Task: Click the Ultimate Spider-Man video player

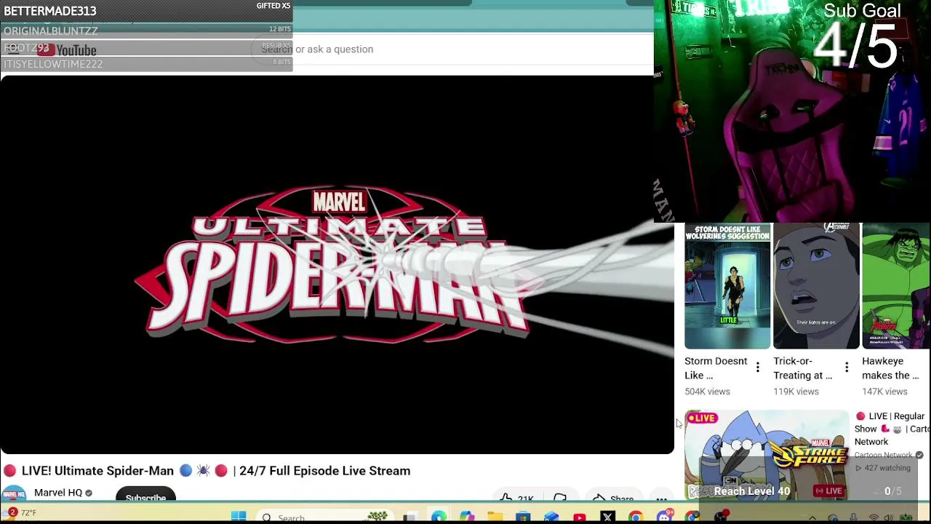Action: 337,265
